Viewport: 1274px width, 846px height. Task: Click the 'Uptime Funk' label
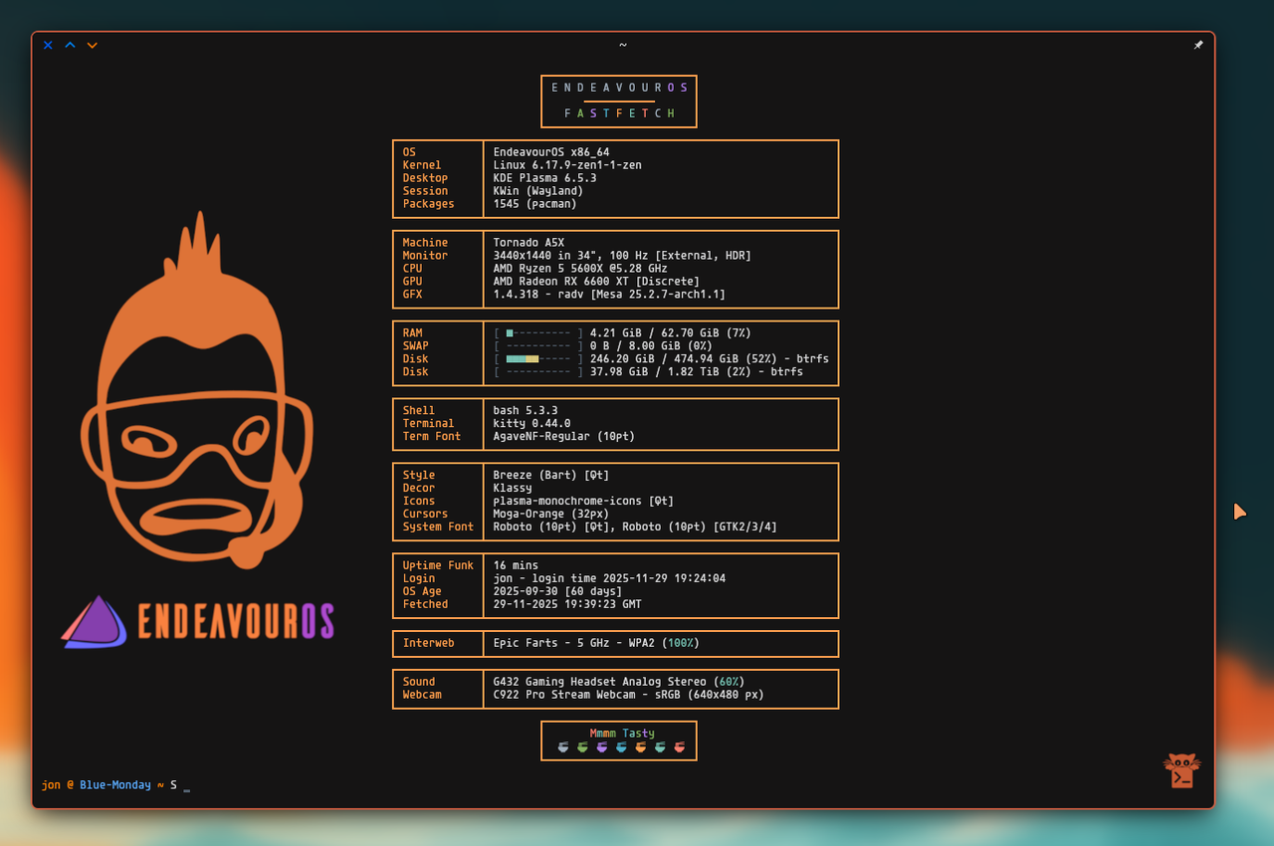click(x=438, y=566)
